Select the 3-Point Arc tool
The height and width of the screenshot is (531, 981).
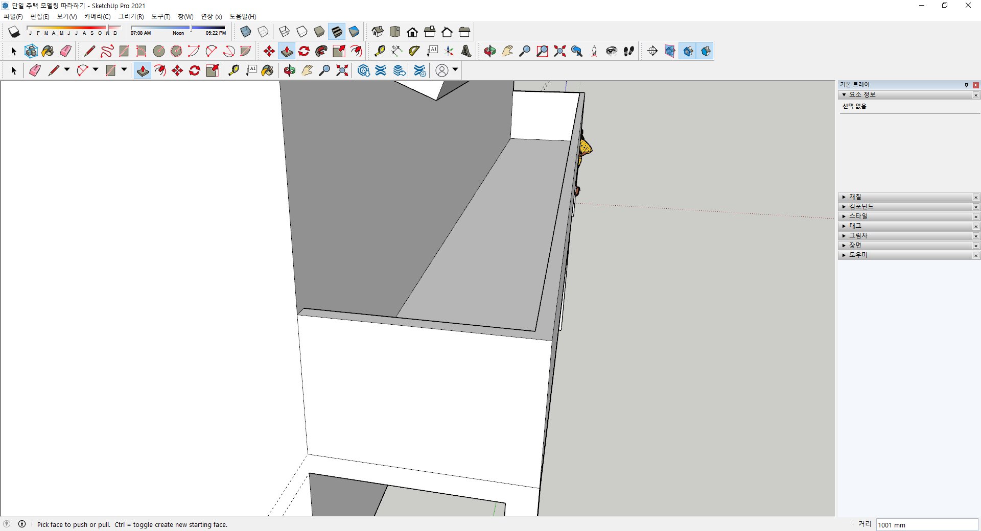(x=228, y=51)
